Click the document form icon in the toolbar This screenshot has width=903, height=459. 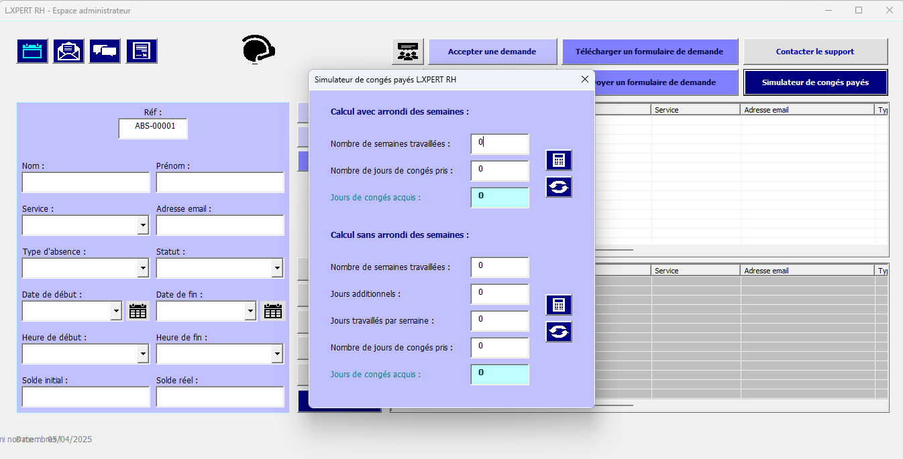coord(142,51)
